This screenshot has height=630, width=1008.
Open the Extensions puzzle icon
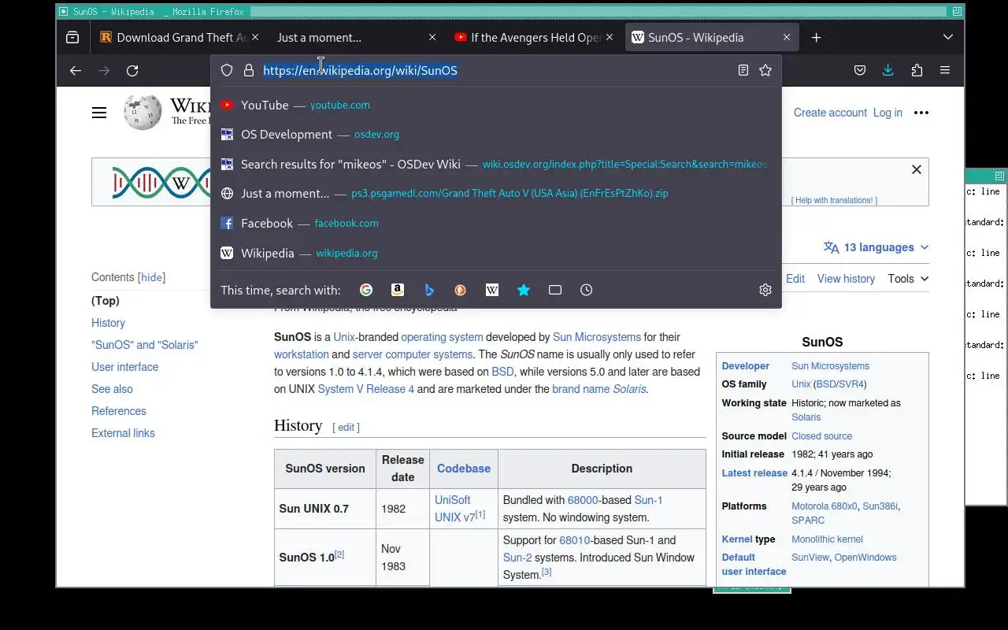pyautogui.click(x=917, y=70)
